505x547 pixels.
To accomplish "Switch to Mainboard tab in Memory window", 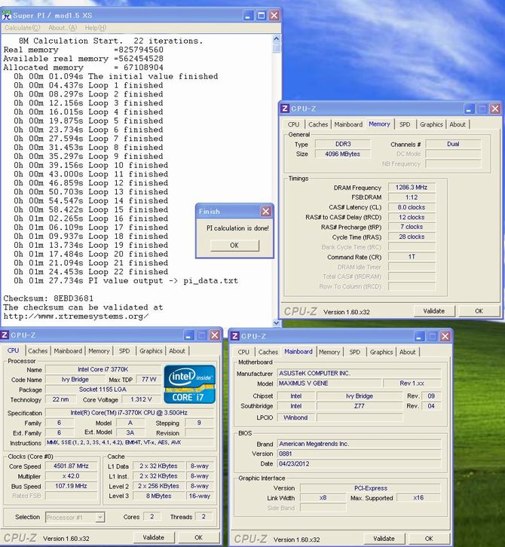I will (348, 124).
